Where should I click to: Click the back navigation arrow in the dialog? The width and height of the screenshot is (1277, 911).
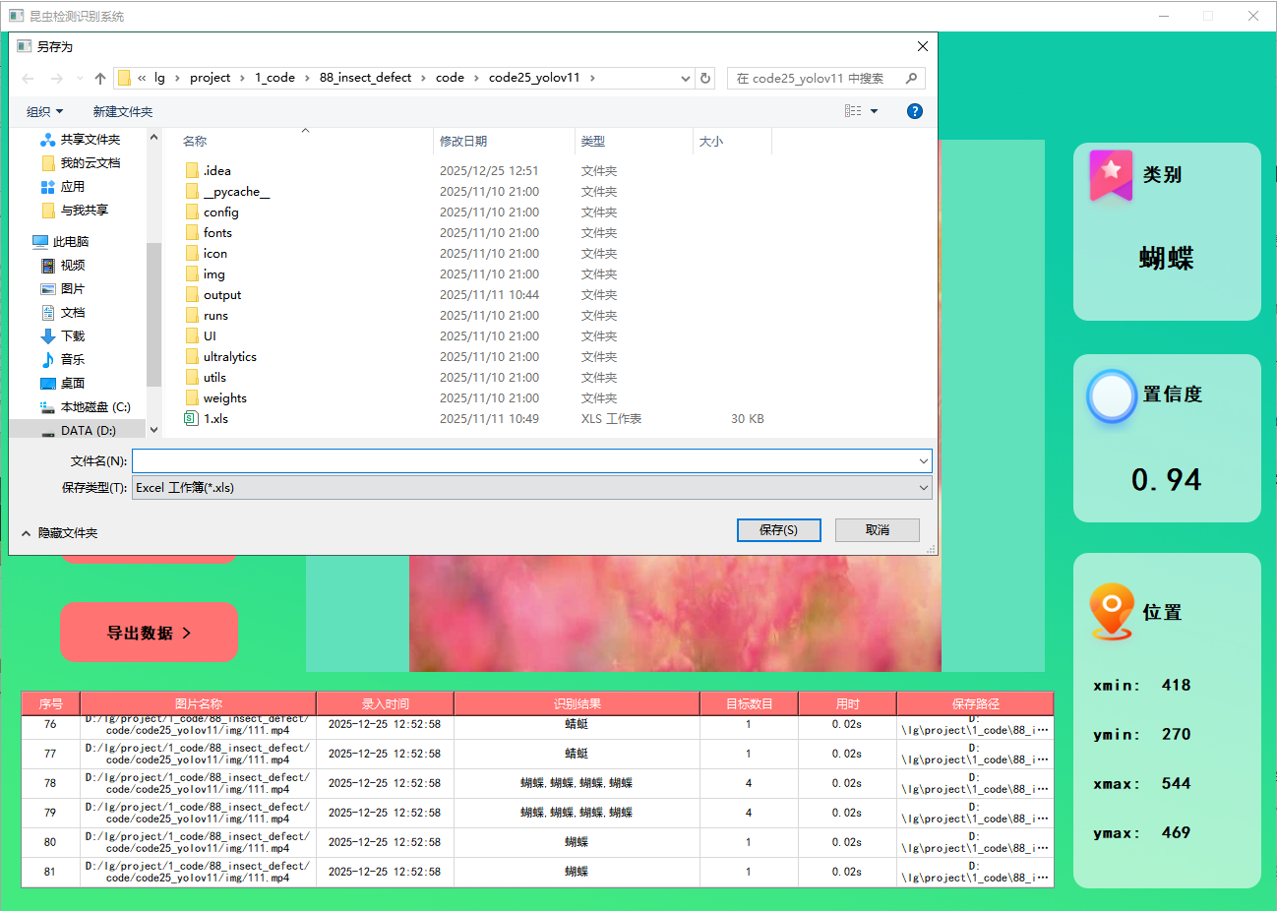coord(28,79)
